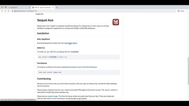Open the Homebrew Cask link
The width and height of the screenshot is (189, 106).
(x=75, y=67)
